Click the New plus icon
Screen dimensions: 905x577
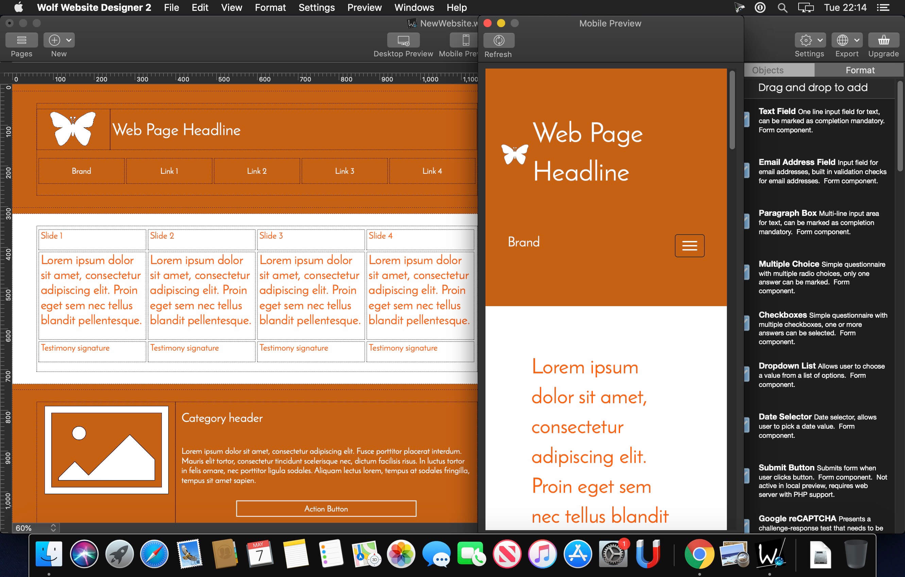54,40
